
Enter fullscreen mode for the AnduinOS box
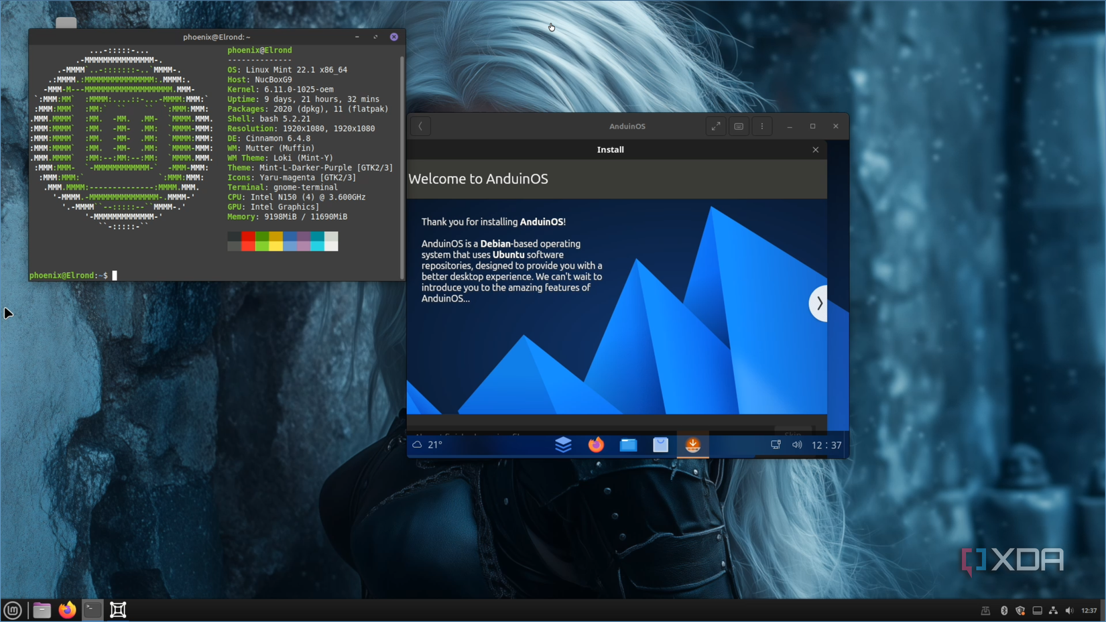716,126
